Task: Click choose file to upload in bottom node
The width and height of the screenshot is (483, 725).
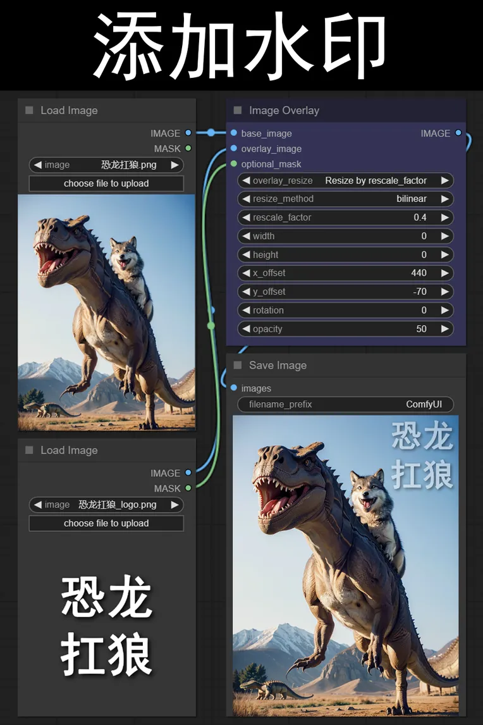Action: tap(106, 523)
